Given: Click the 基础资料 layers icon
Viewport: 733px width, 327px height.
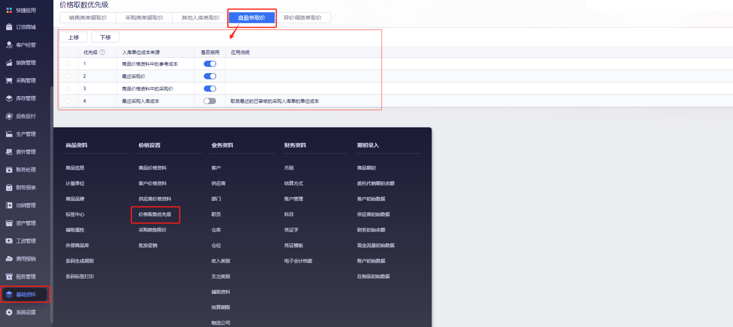Looking at the screenshot, I should [9, 295].
